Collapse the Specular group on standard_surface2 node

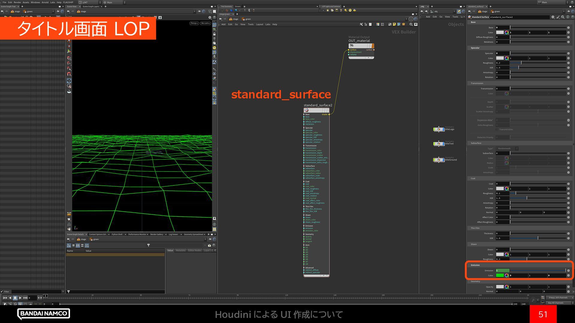click(x=304, y=128)
